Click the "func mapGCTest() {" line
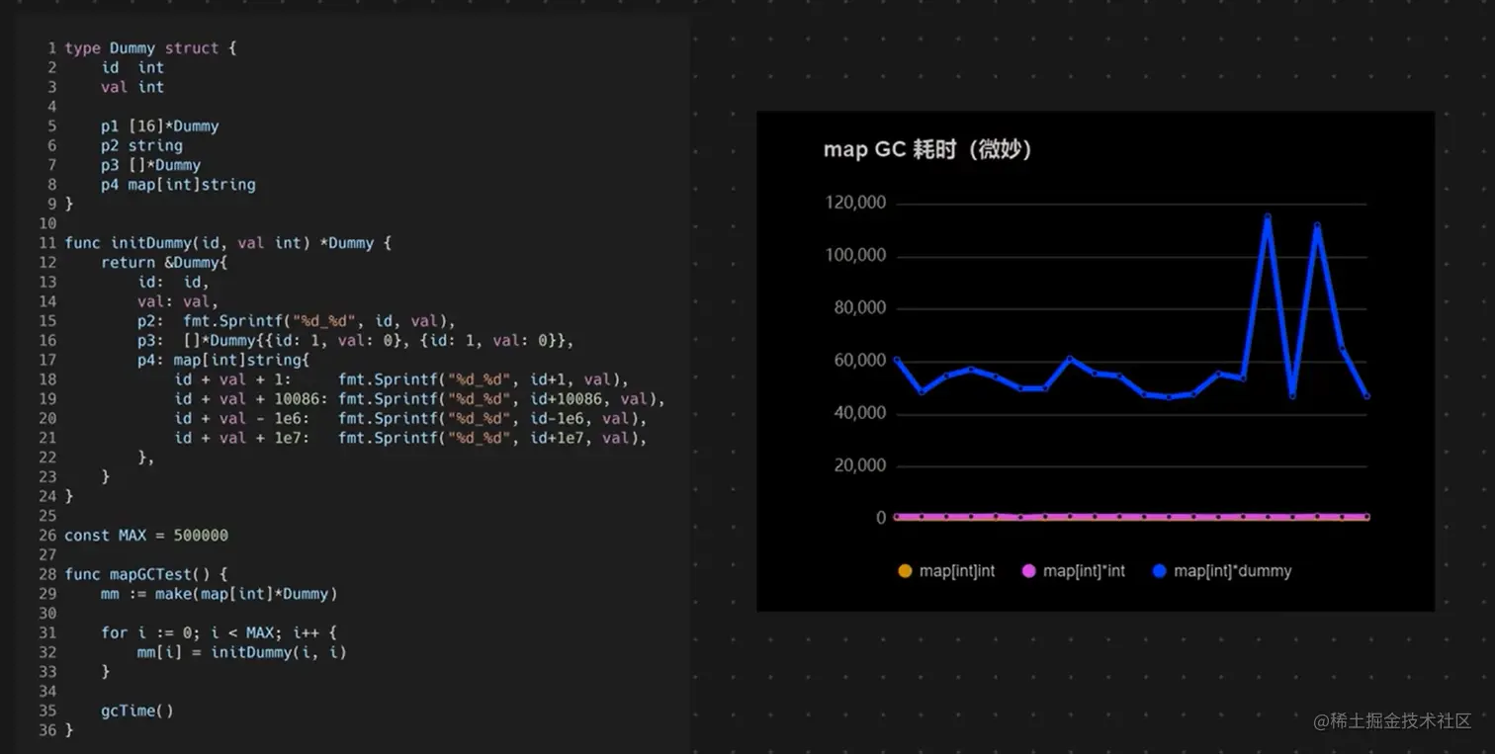Viewport: 1495px width, 754px height. tap(146, 573)
